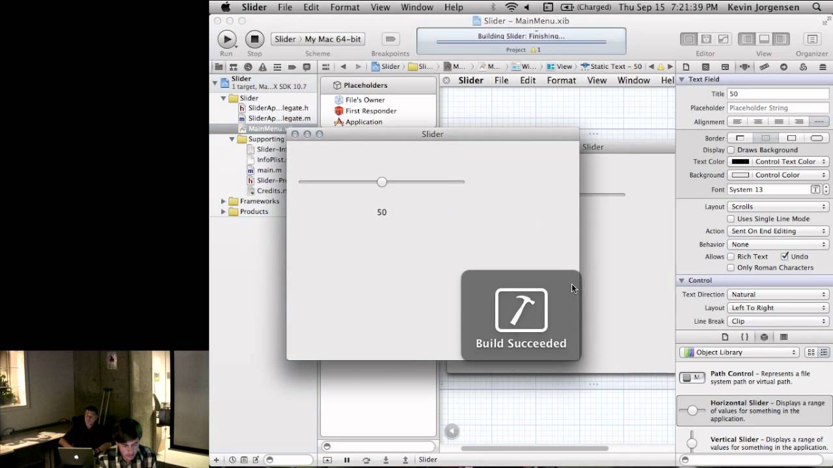Open the Media library
833x468 pixels.
784,337
